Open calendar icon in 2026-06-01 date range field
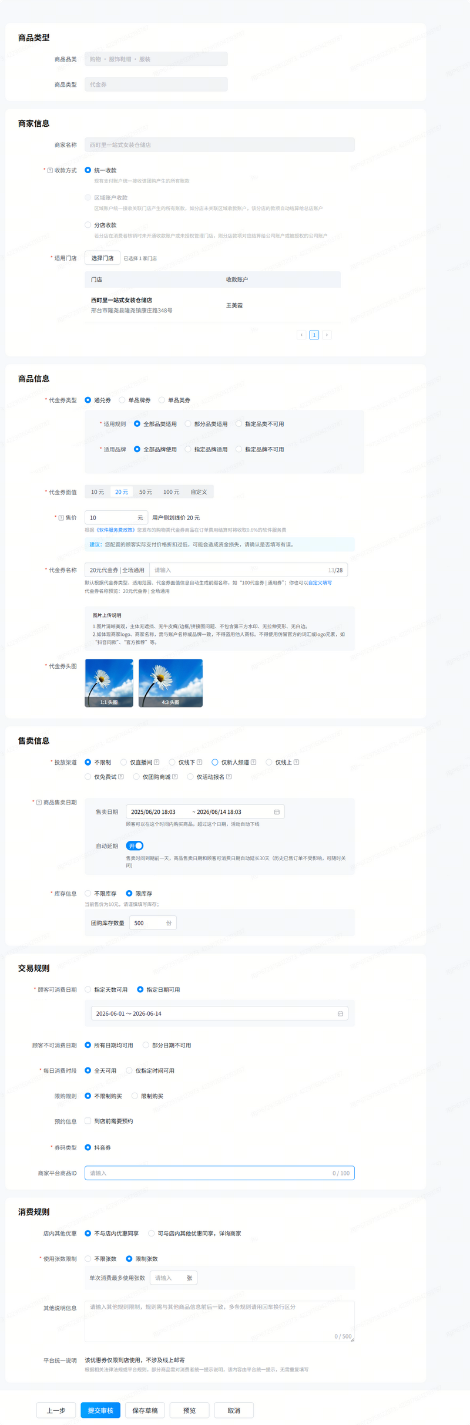Viewport: 470px width, 1425px height. 340,1013
